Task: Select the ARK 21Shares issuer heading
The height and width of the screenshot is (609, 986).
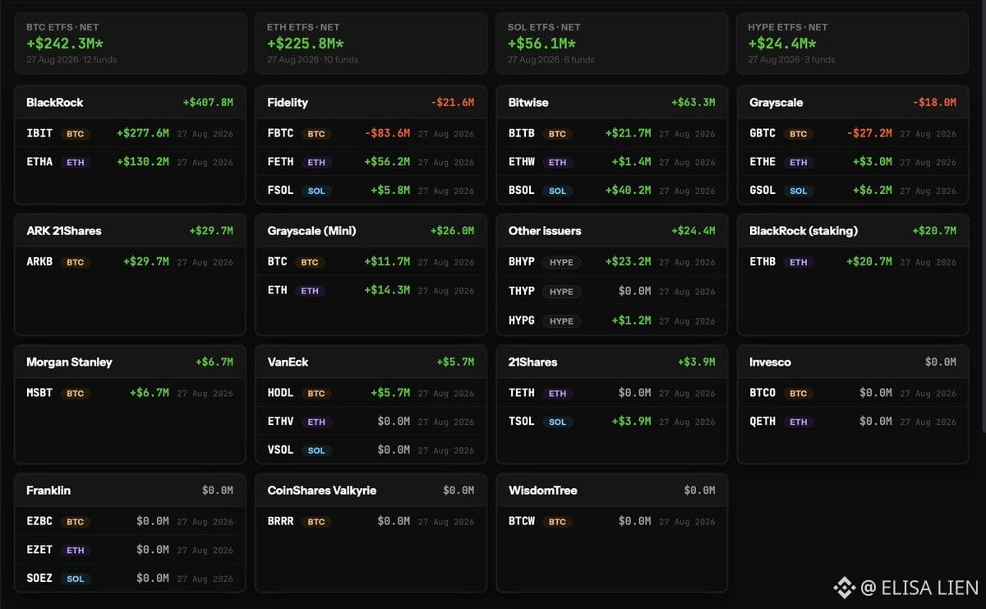Action: [x=64, y=231]
